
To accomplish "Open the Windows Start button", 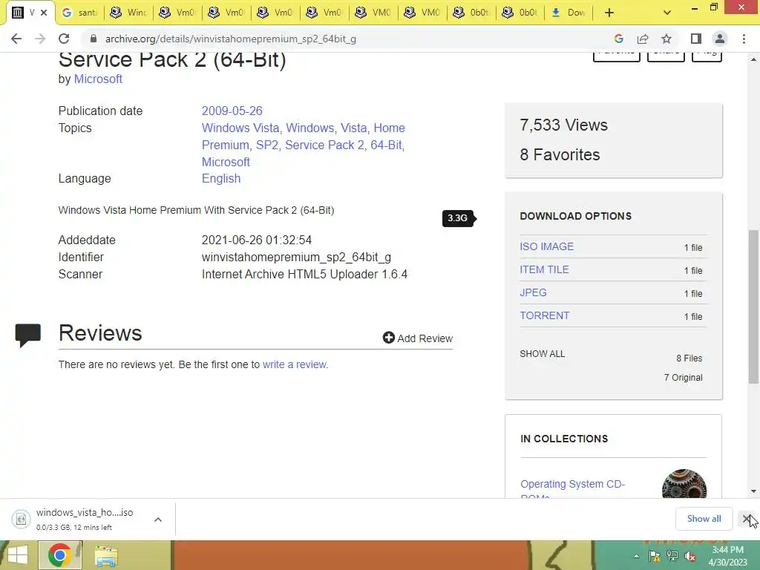I will 18,555.
